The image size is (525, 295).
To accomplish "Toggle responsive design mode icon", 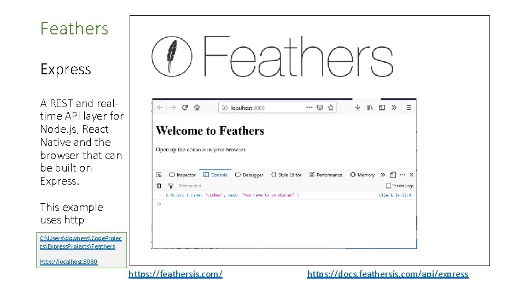I will pyautogui.click(x=393, y=175).
